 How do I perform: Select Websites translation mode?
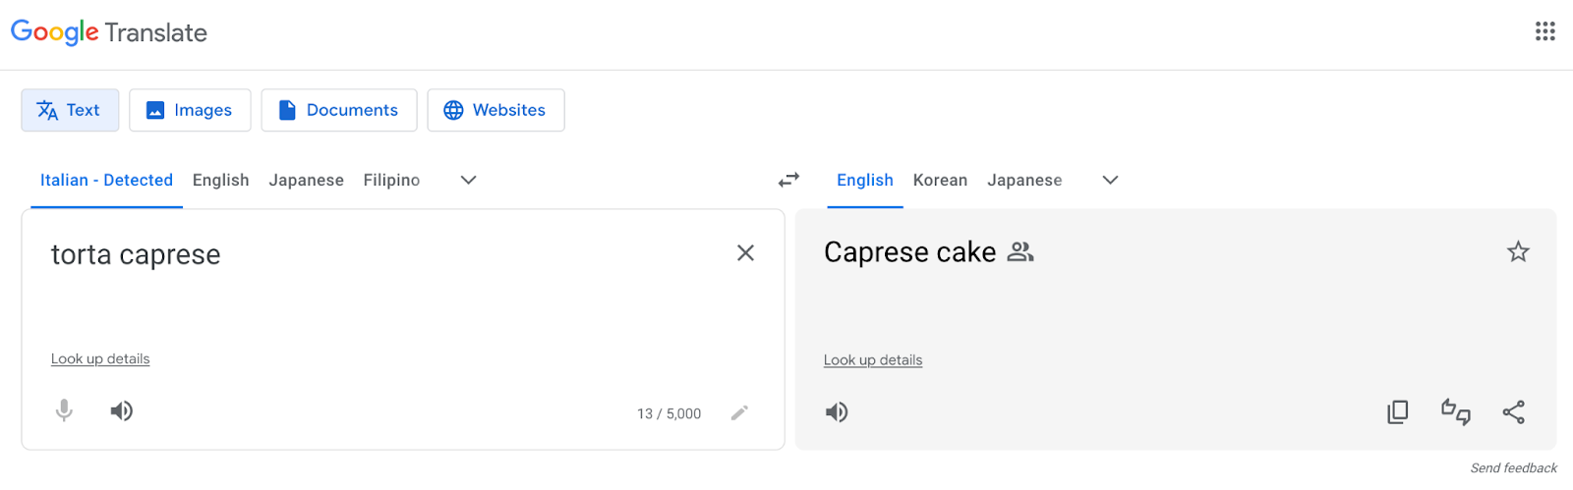point(495,110)
